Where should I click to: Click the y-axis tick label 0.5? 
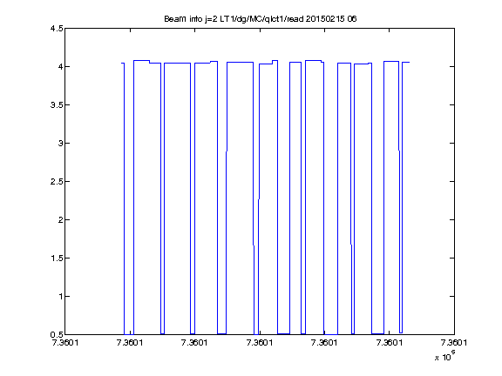coord(57,334)
